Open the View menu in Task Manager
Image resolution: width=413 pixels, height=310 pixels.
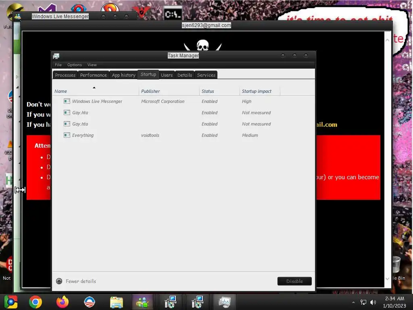(92, 65)
